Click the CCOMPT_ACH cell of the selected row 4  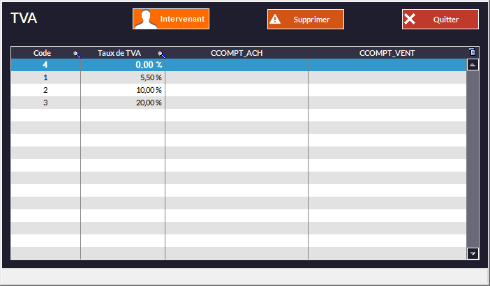[237, 65]
